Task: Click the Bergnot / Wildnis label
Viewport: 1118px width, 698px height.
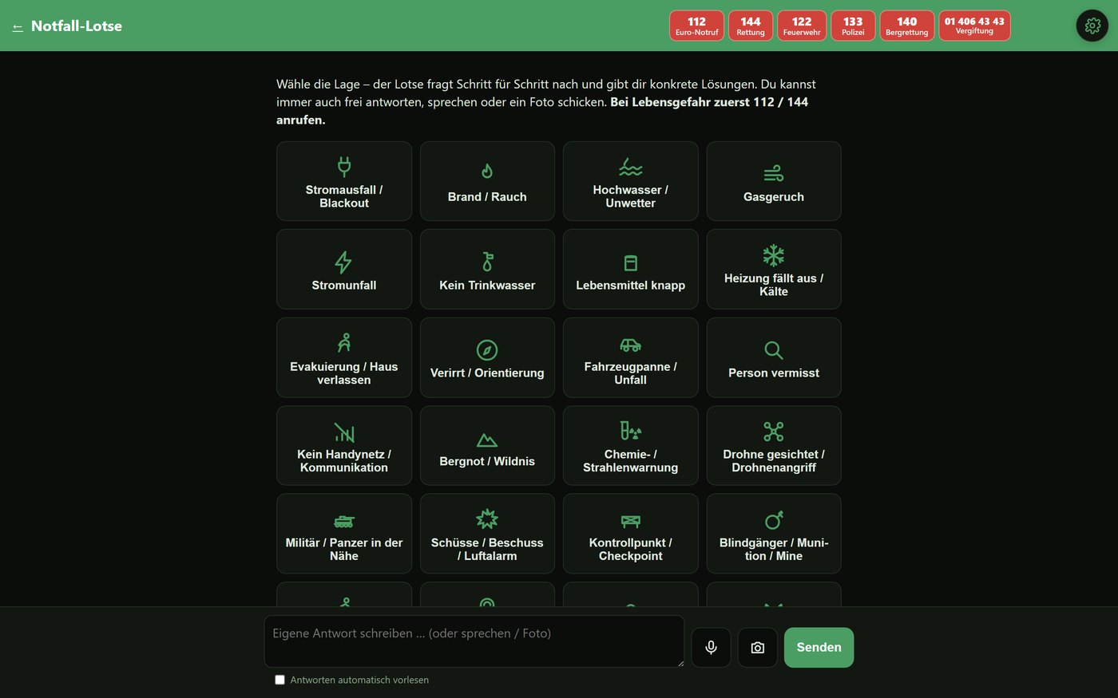Action: tap(487, 461)
